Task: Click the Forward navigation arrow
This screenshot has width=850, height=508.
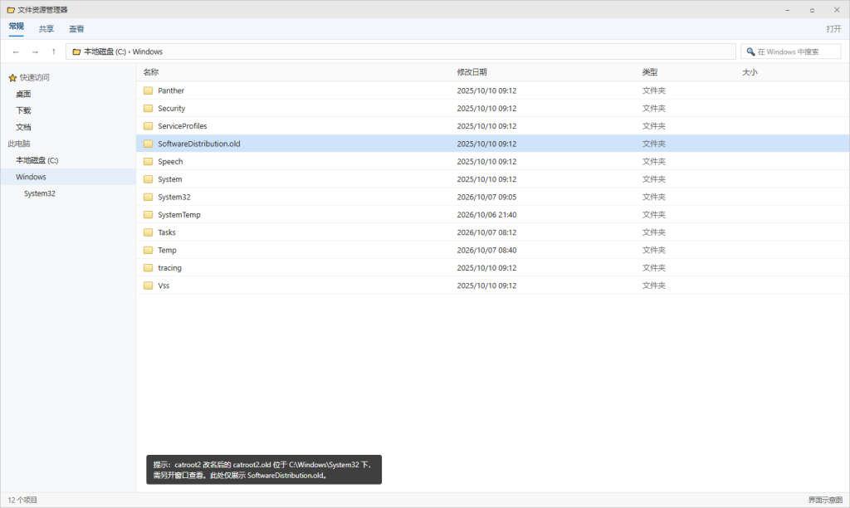Action: 35,52
